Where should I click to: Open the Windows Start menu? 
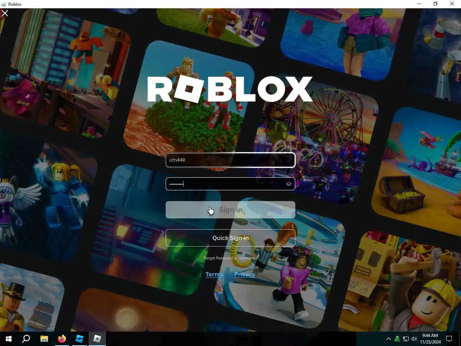[9, 339]
